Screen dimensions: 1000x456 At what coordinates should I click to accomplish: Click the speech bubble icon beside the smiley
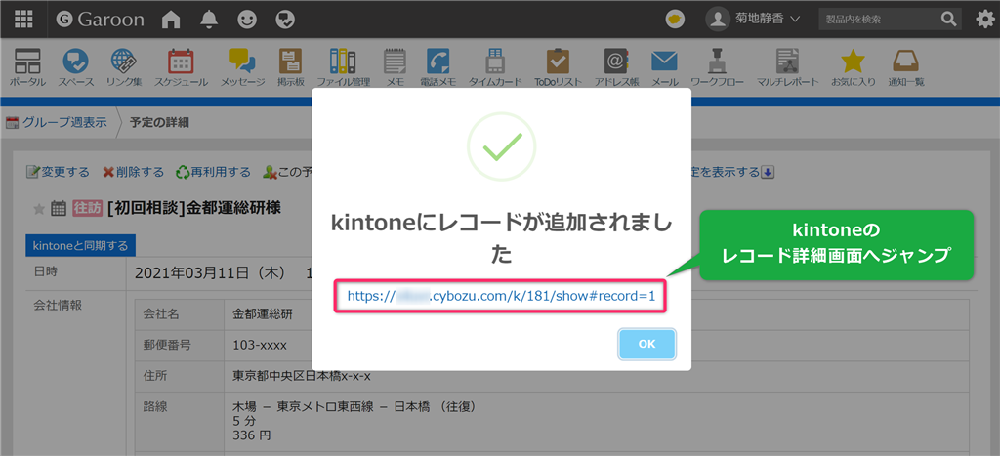click(285, 20)
